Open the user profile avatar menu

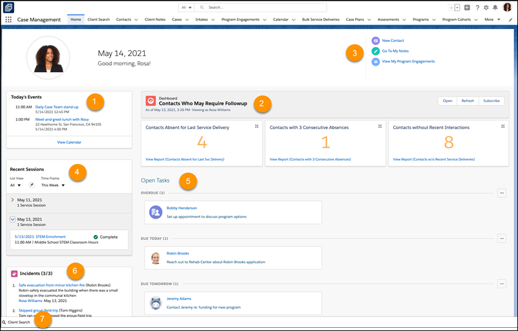point(507,7)
